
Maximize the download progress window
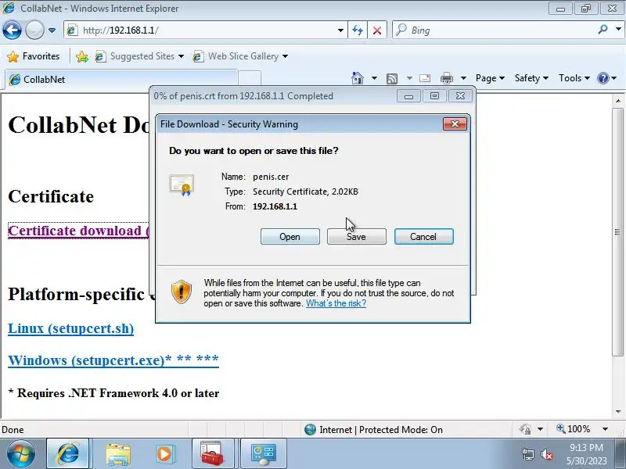[434, 96]
